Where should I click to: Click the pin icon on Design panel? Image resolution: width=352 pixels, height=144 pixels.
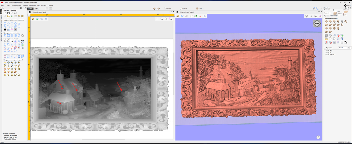[25, 8]
